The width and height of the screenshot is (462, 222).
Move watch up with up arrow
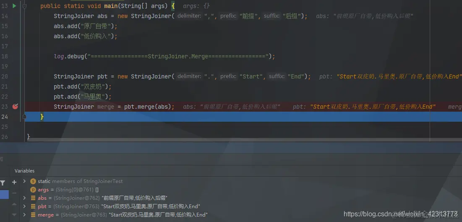14,204
